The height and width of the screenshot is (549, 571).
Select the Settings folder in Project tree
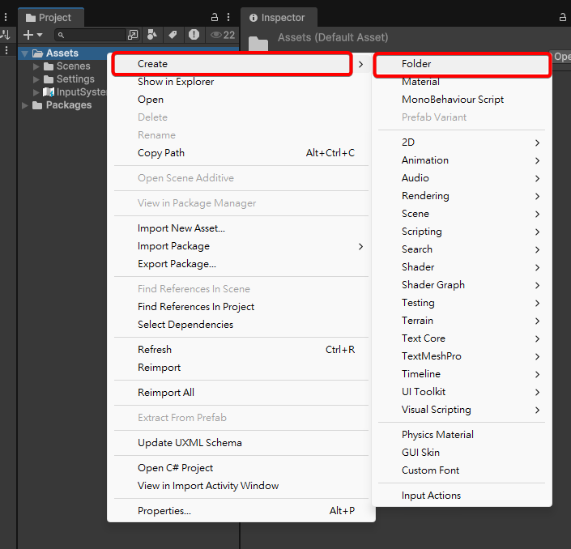[75, 79]
